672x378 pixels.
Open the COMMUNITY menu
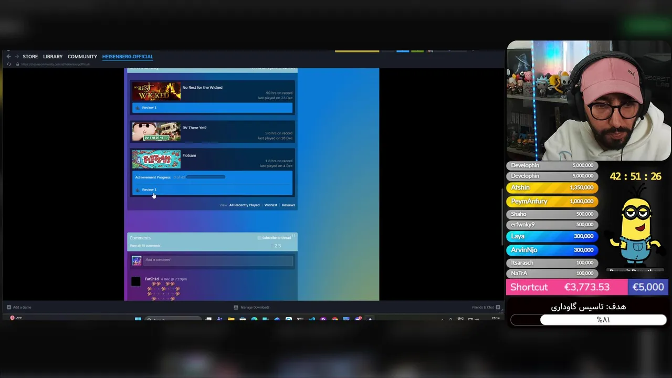point(82,57)
